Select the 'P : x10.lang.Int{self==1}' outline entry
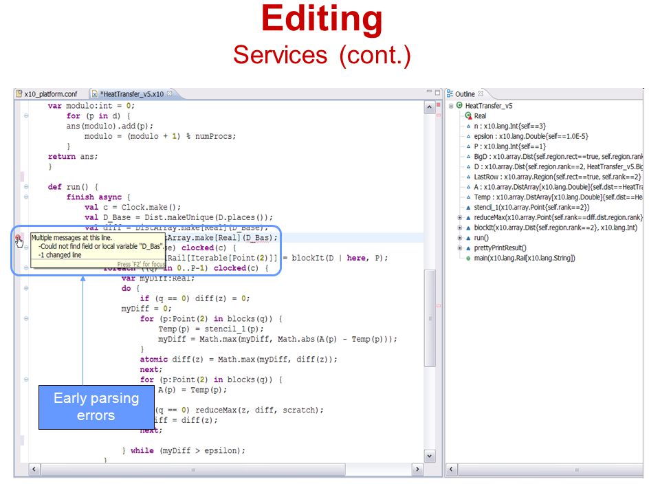The width and height of the screenshot is (660, 495). pos(509,146)
